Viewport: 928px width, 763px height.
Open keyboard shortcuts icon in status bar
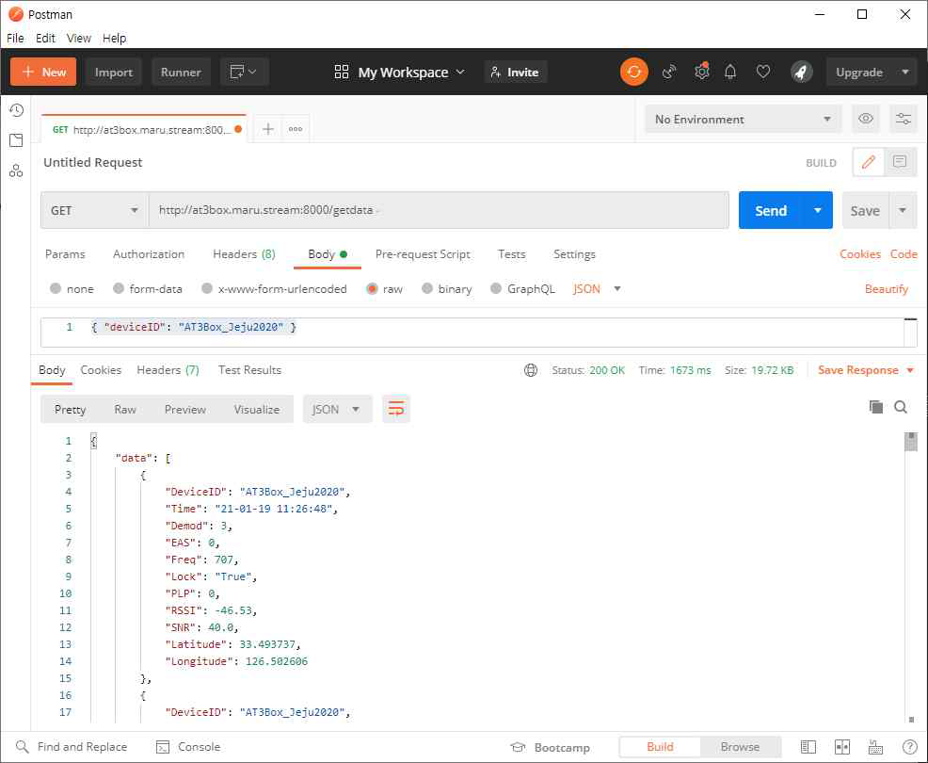pos(875,747)
